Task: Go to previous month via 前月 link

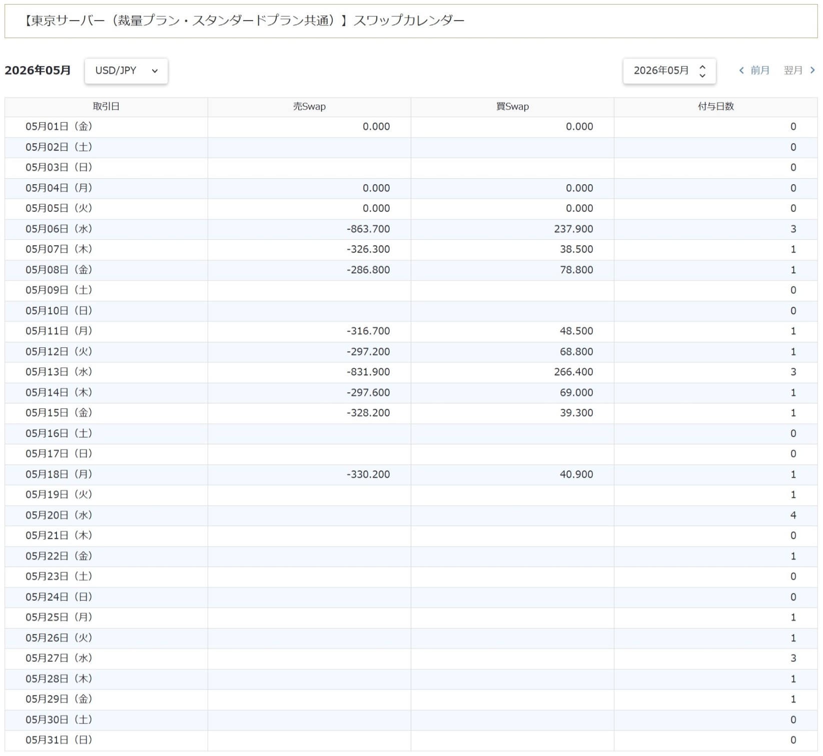Action: tap(754, 71)
